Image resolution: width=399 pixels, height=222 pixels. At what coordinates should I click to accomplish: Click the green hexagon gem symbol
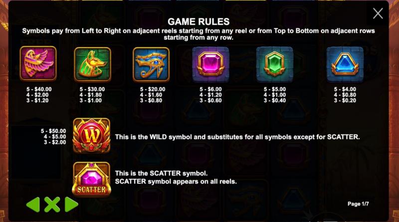275,64
